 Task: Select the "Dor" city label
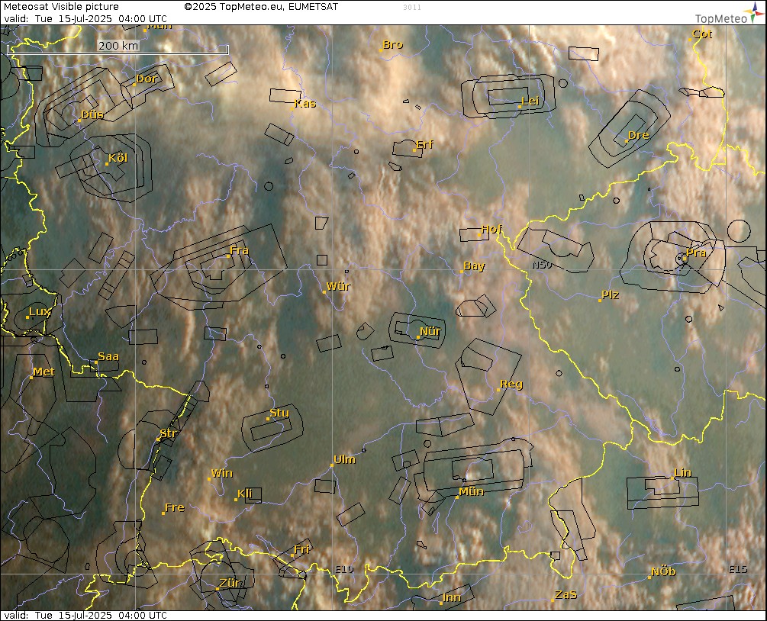pyautogui.click(x=147, y=79)
